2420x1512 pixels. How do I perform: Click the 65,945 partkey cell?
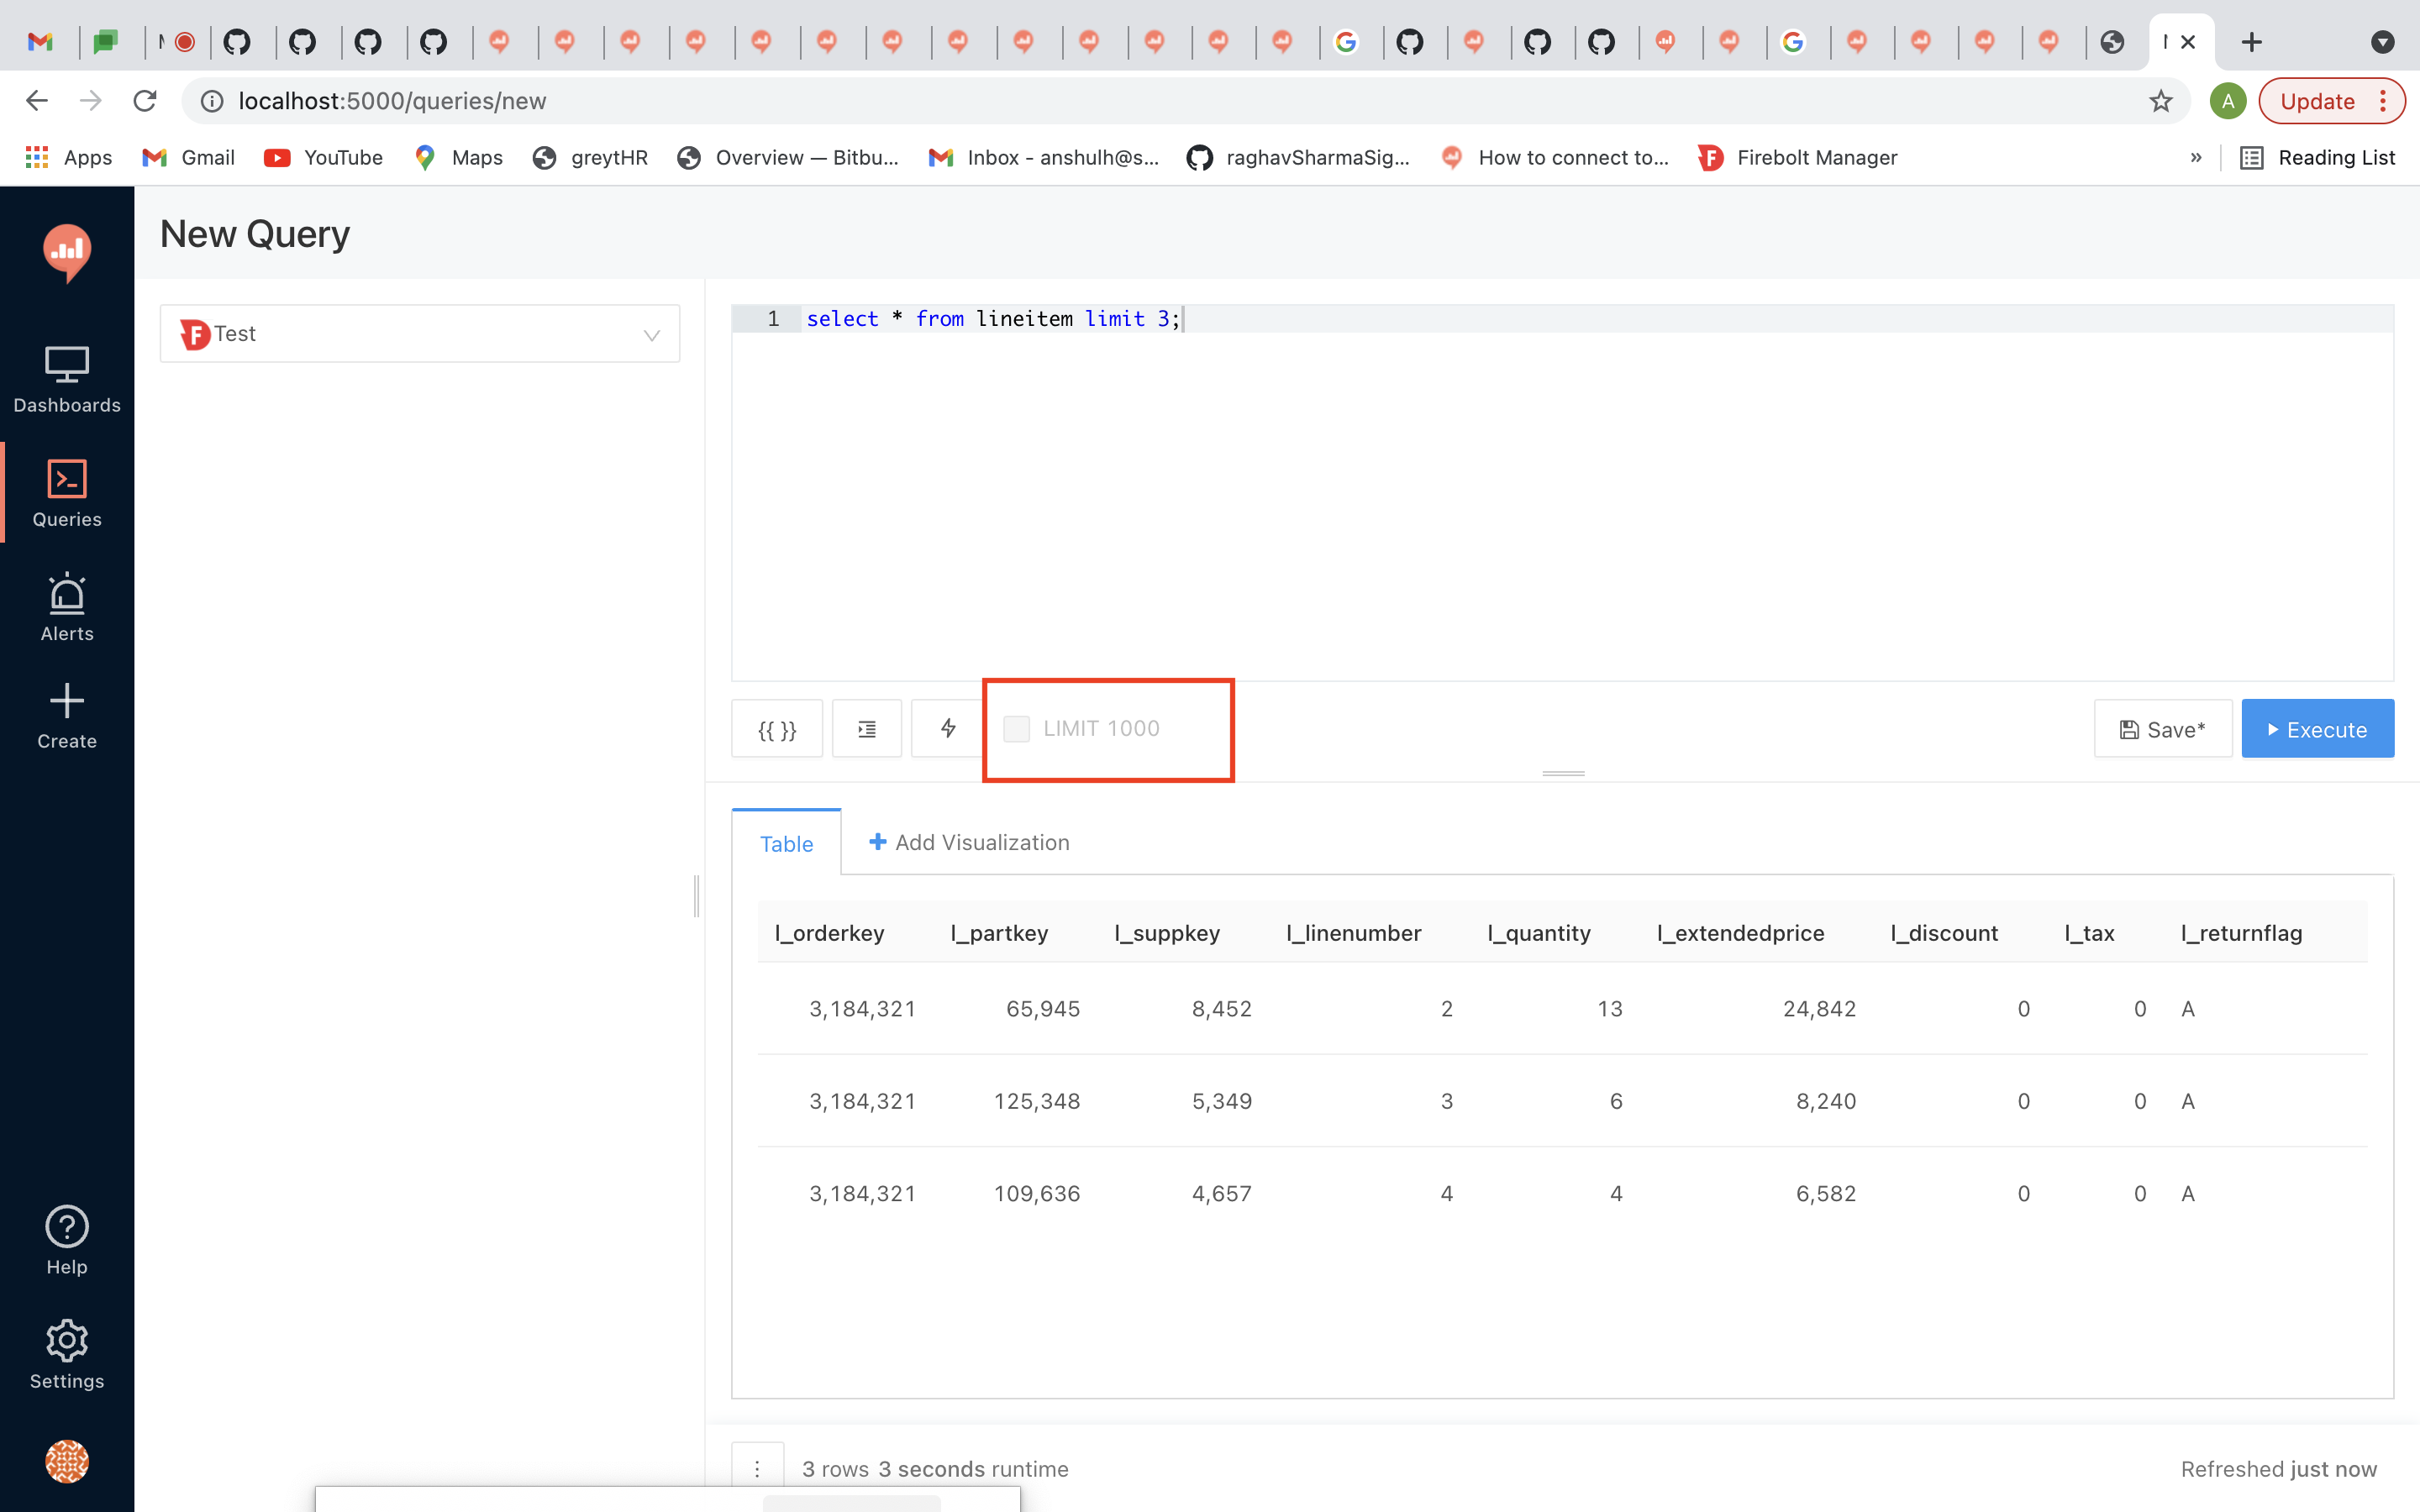[1043, 1008]
